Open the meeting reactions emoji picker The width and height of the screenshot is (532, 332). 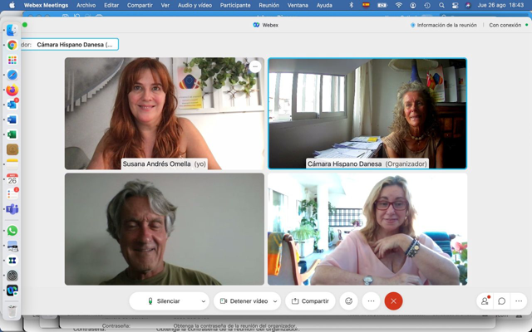pyautogui.click(x=348, y=300)
